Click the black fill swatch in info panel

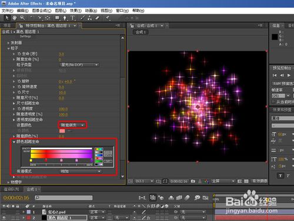tap(275, 37)
